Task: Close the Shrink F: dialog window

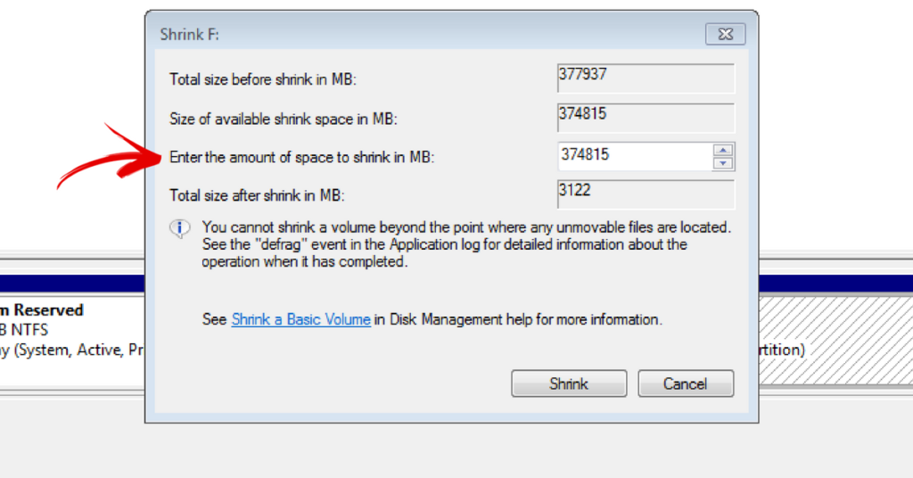Action: (725, 35)
